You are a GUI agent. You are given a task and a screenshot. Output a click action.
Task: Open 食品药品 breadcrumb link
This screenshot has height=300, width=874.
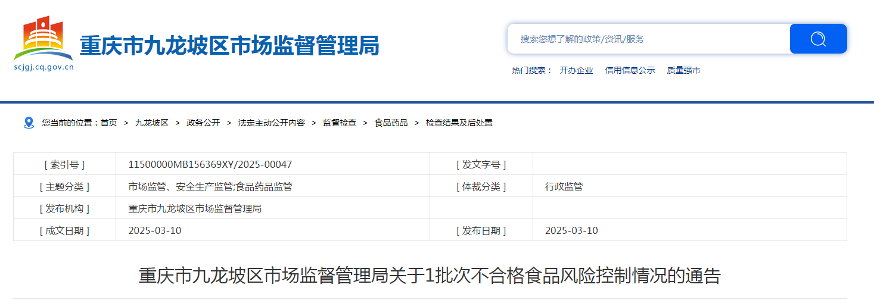point(391,123)
